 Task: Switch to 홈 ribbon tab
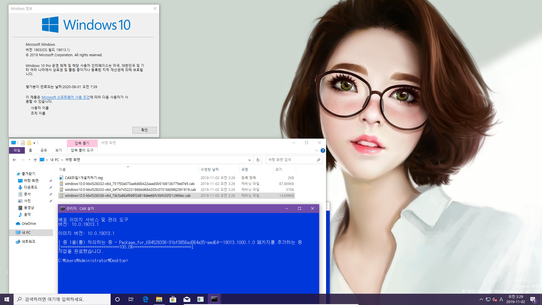(30, 150)
